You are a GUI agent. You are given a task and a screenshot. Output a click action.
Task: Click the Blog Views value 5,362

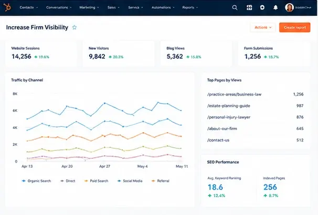(x=175, y=57)
